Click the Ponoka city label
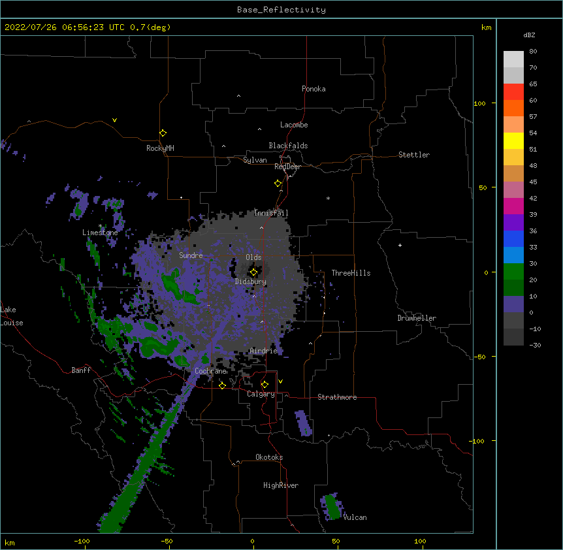Image resolution: width=563 pixels, height=550 pixels. (314, 89)
